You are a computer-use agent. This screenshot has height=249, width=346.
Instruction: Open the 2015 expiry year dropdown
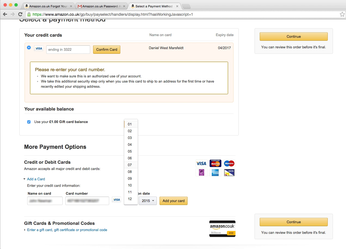148,201
